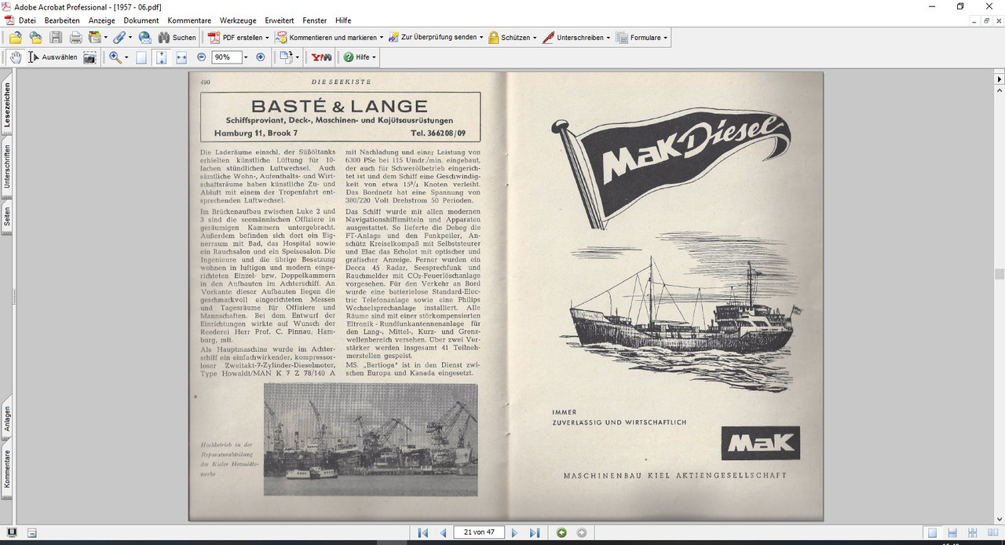Screen dimensions: 1005x545
Task: Click the Open file folder icon
Action: click(15, 37)
